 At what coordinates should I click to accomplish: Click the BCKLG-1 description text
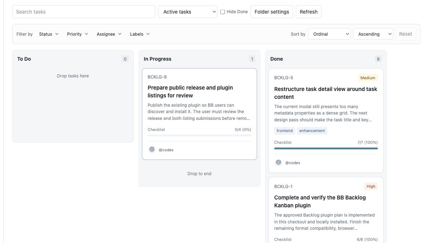pos(325,222)
